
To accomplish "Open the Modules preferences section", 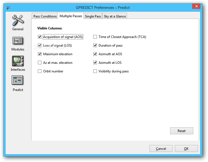I will click(x=18, y=44).
